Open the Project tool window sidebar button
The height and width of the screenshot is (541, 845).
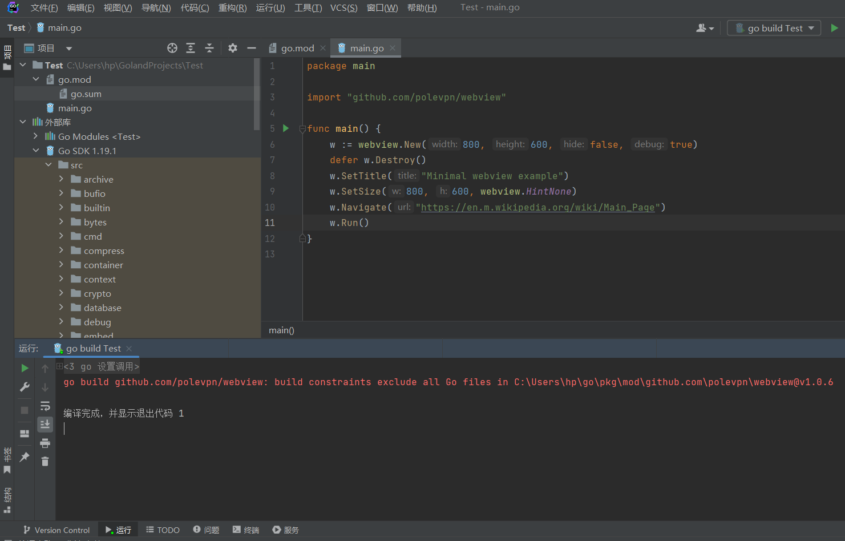coord(7,58)
